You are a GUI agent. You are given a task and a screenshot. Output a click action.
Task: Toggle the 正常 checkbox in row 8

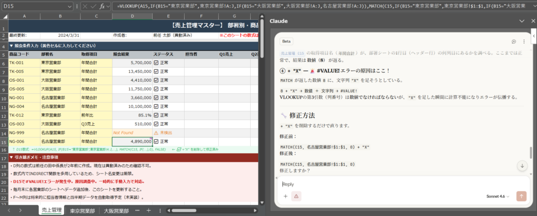pos(156,80)
